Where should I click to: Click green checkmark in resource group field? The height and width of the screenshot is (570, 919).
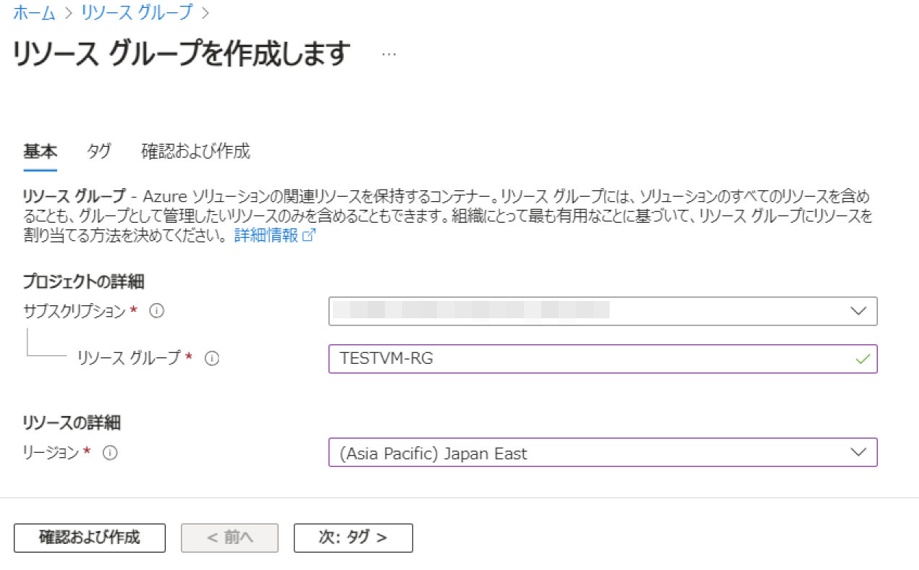[861, 358]
